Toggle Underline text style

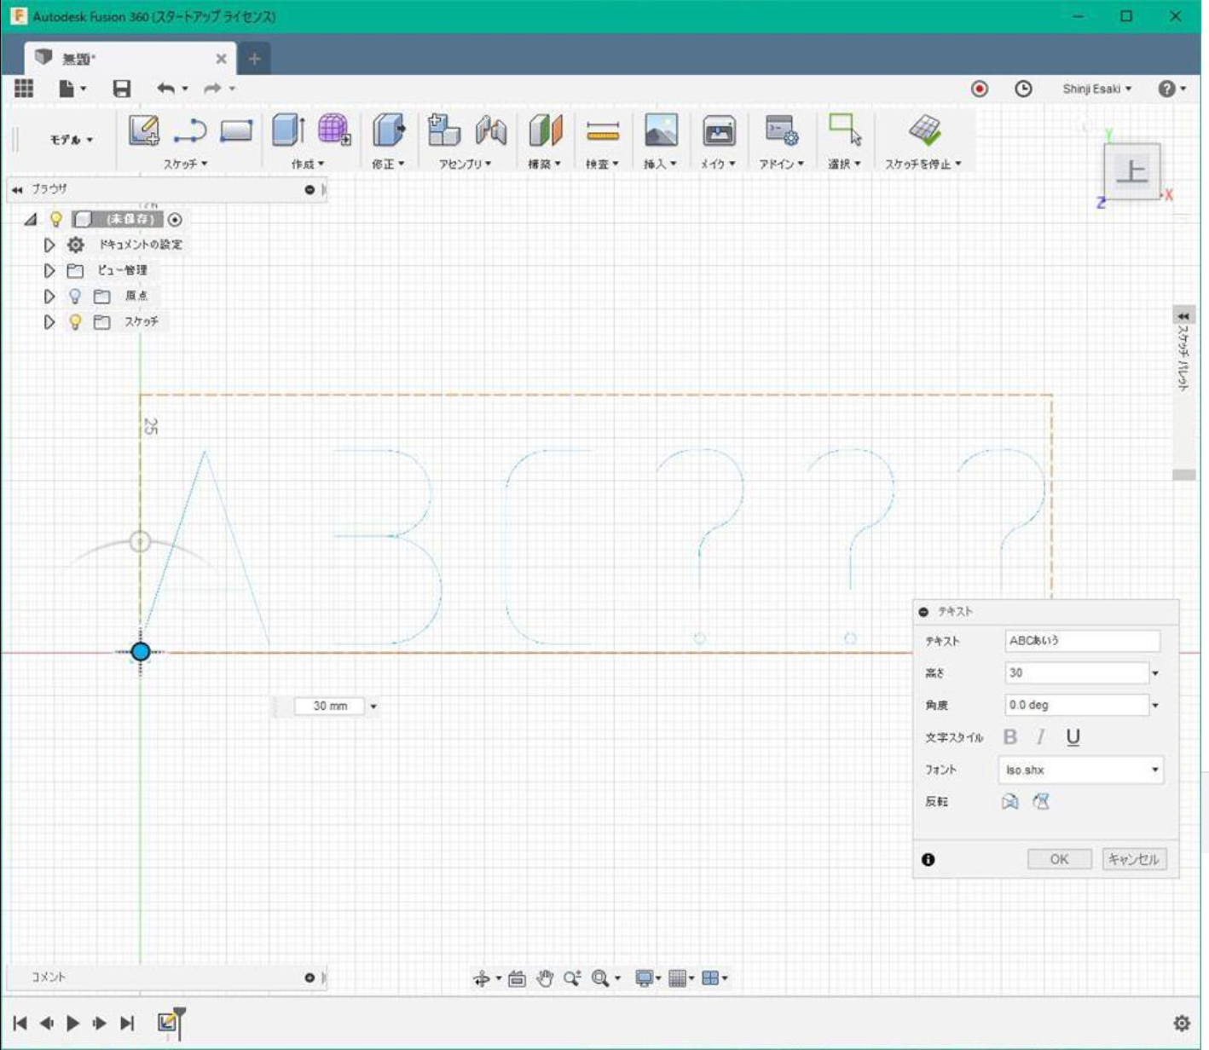point(1073,737)
